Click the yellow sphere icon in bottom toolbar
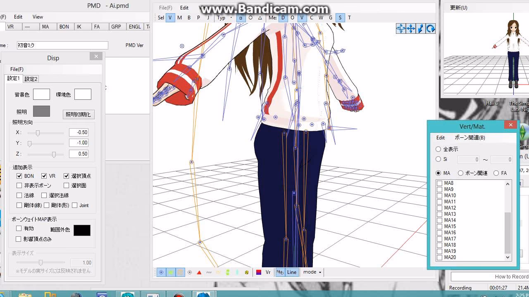This screenshot has height=297, width=529. point(247,272)
